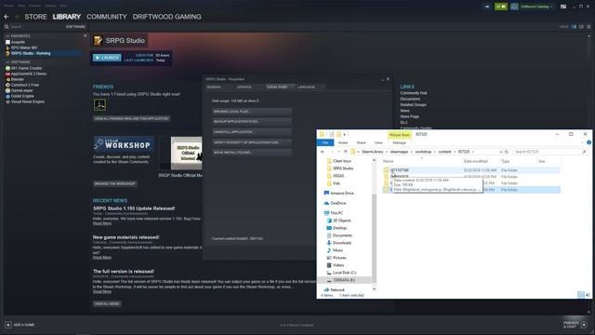Select Visual Novel Engine in library
This screenshot has width=595, height=335.
pos(27,101)
